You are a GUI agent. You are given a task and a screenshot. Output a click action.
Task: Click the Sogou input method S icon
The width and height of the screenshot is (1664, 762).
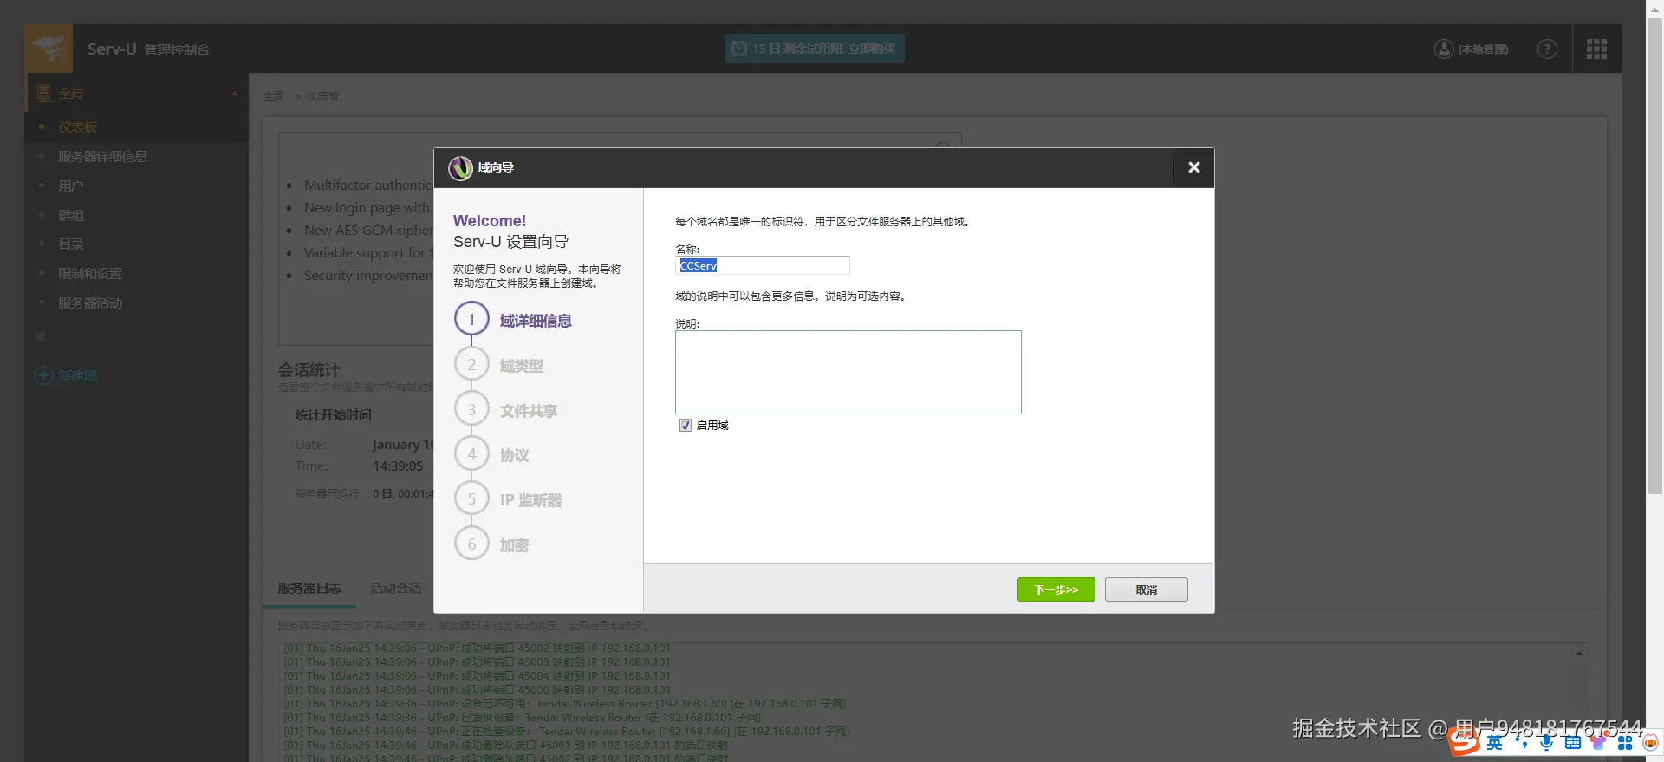1464,741
